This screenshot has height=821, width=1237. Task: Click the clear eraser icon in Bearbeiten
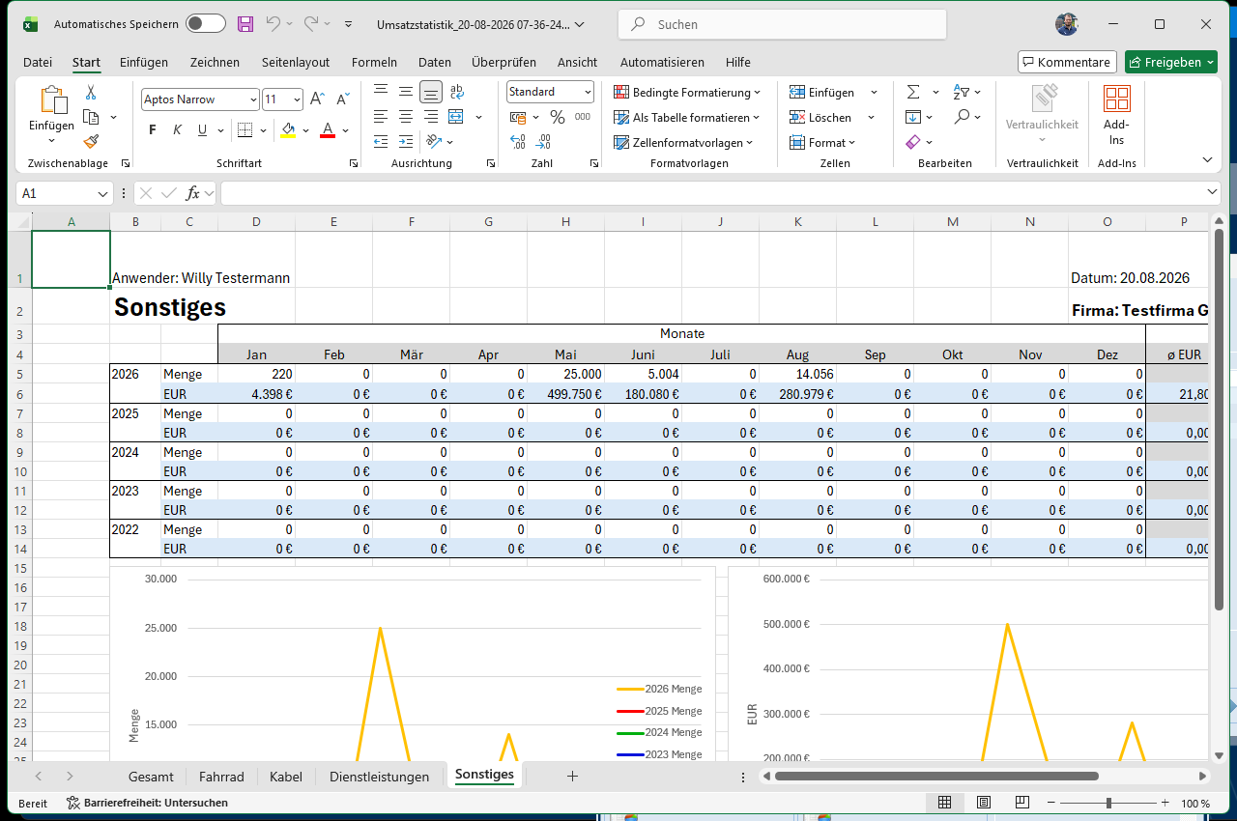(913, 142)
